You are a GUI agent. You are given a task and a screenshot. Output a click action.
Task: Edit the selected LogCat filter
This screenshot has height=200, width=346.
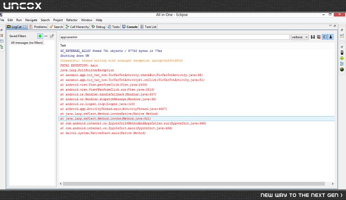pyautogui.click(x=51, y=36)
